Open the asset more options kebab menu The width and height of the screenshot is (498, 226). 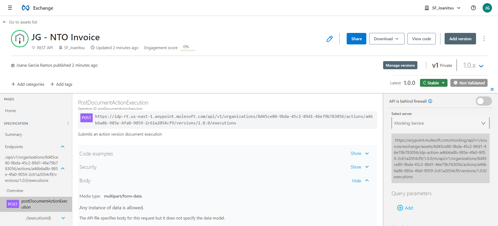point(484,39)
